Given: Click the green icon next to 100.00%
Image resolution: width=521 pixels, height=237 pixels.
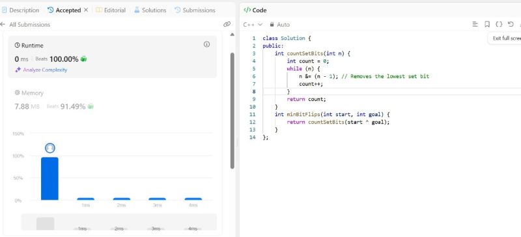Looking at the screenshot, I should [84, 59].
